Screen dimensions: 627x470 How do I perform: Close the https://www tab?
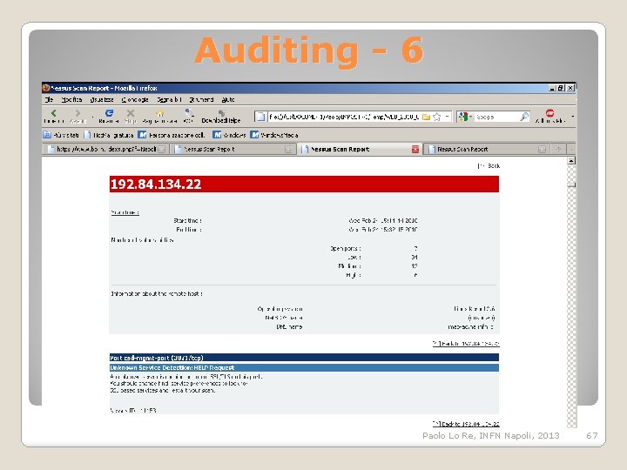click(161, 149)
